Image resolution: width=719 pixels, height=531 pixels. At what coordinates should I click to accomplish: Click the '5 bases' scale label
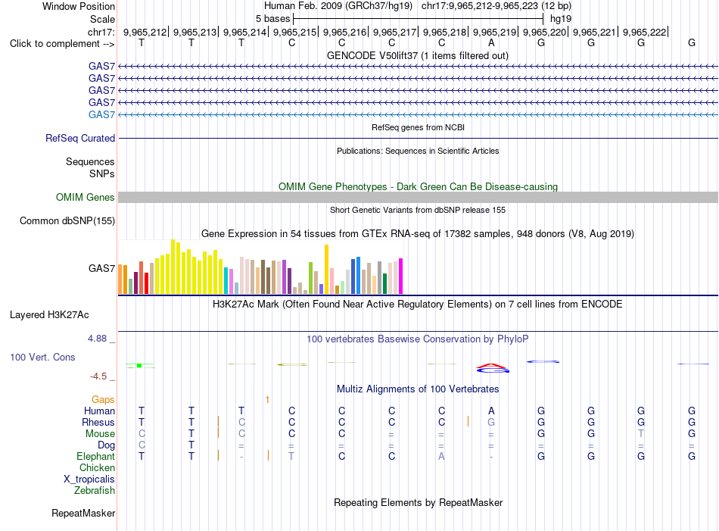272,19
